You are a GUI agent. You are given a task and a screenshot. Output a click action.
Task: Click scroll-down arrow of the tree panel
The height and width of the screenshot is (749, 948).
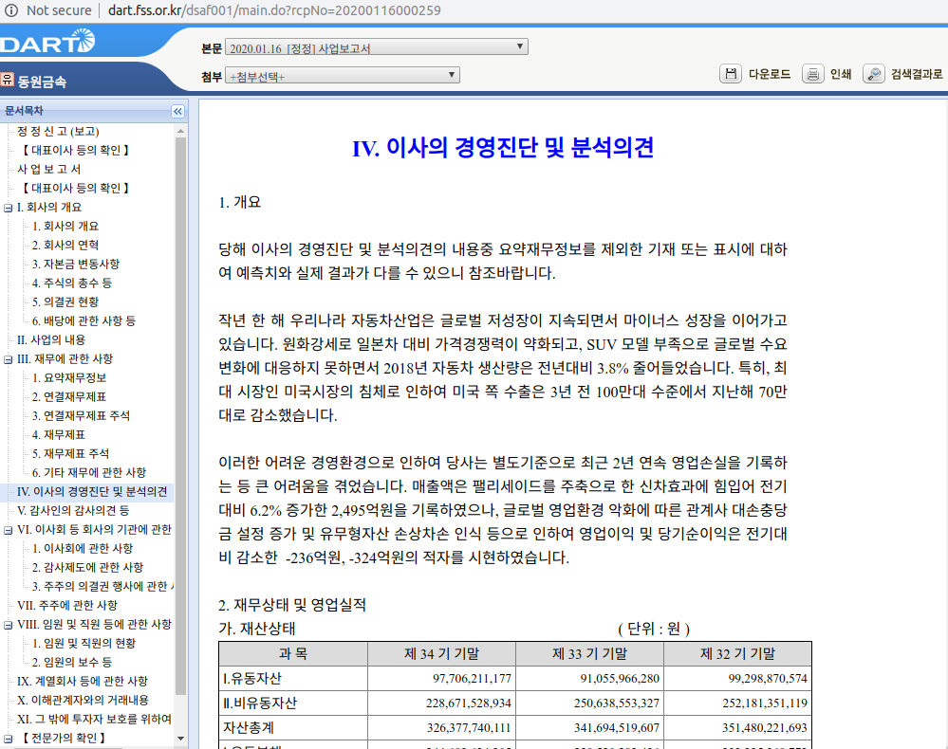180,739
